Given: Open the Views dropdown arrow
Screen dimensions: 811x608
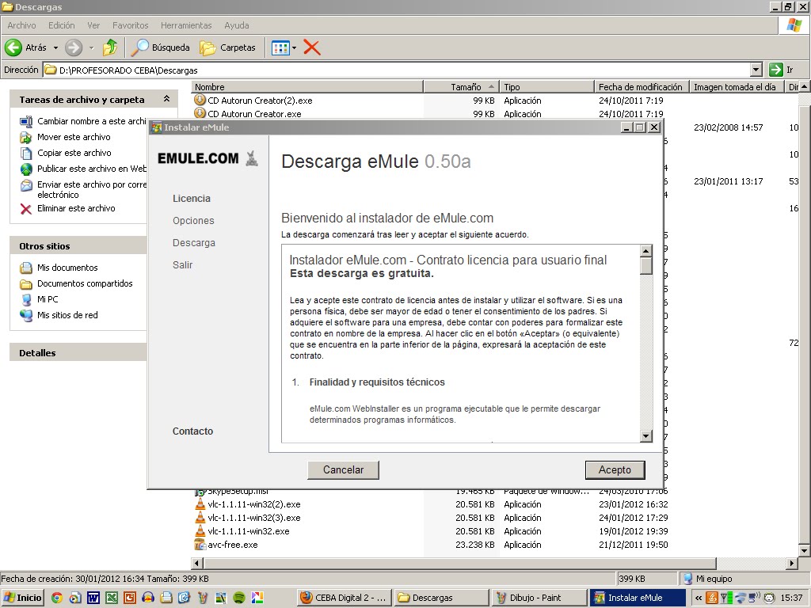Looking at the screenshot, I should [x=295, y=48].
